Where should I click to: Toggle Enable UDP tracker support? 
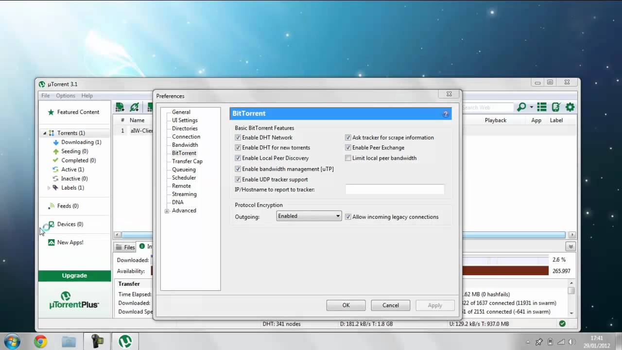click(238, 180)
